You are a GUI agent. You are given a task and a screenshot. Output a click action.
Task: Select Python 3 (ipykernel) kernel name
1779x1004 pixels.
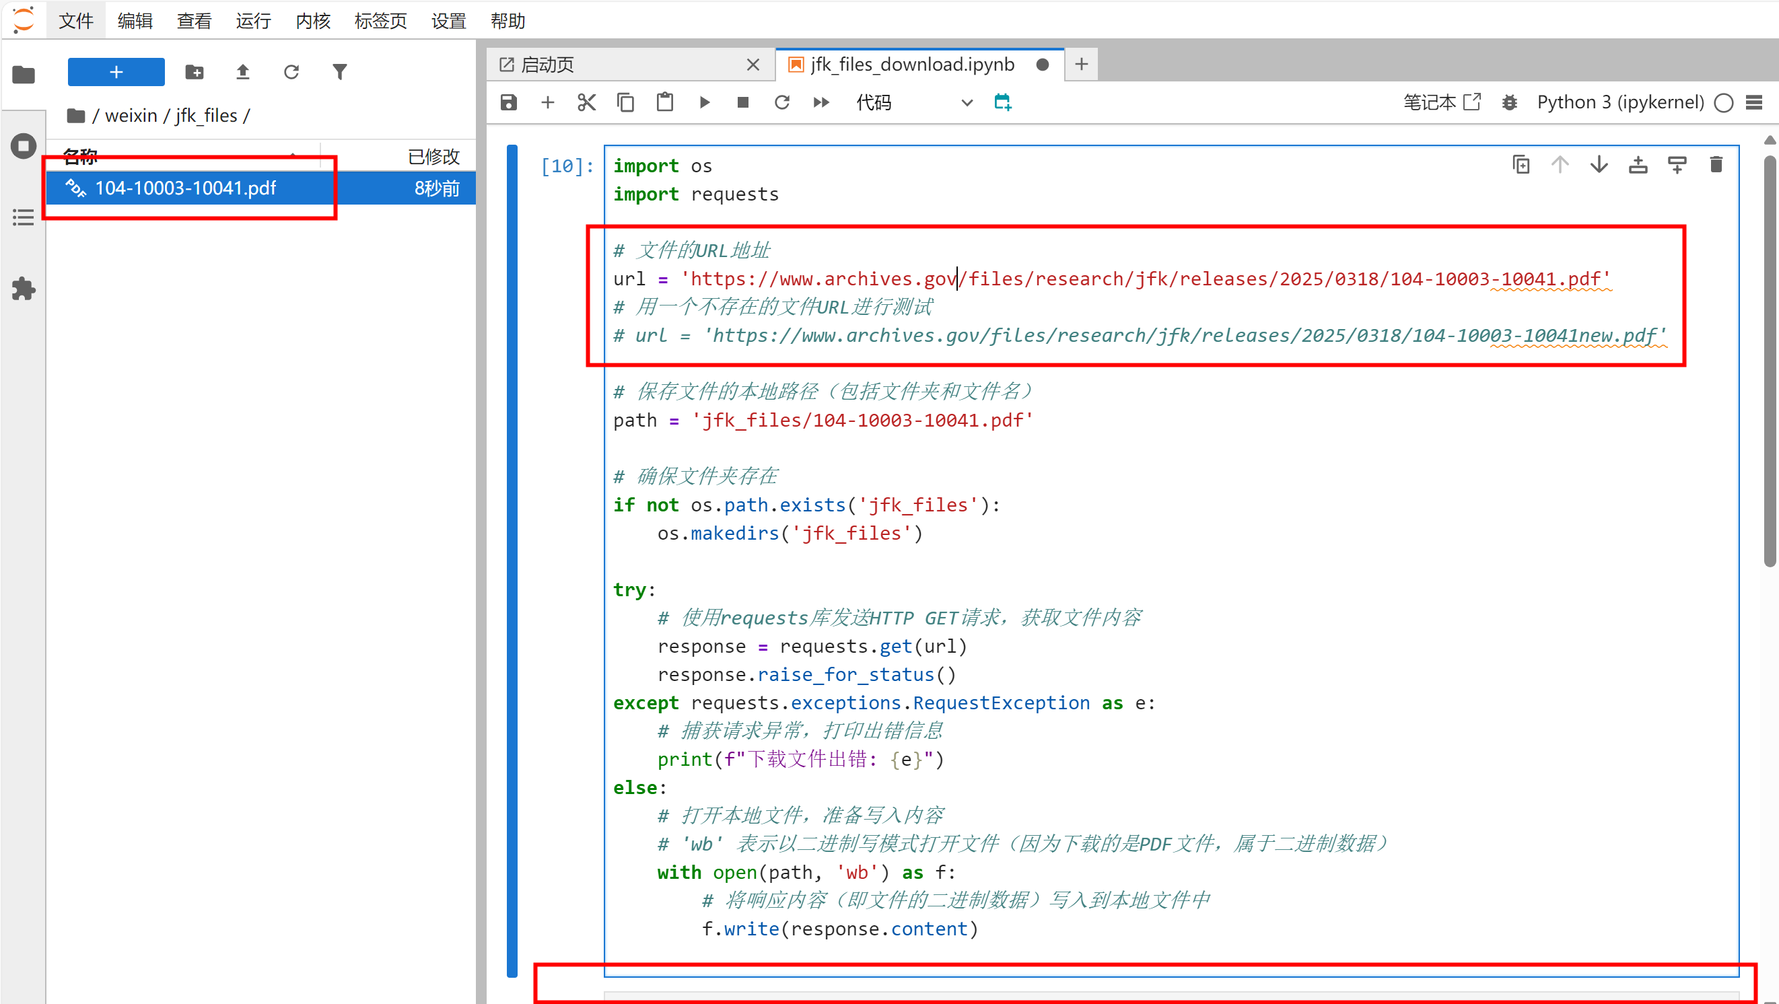tap(1620, 103)
